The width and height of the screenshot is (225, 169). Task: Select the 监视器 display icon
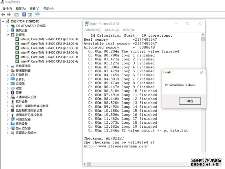[12, 84]
